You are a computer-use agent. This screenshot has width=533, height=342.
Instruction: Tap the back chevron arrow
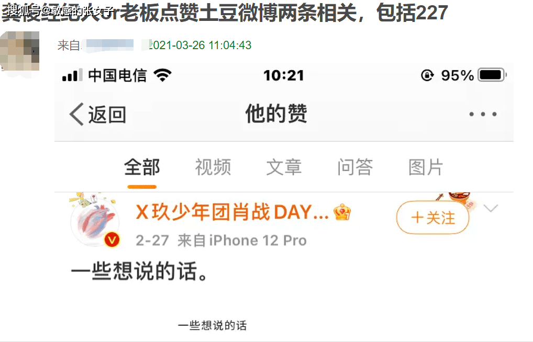(76, 115)
